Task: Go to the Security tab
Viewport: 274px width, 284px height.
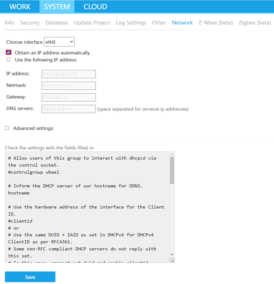Action: coord(30,23)
